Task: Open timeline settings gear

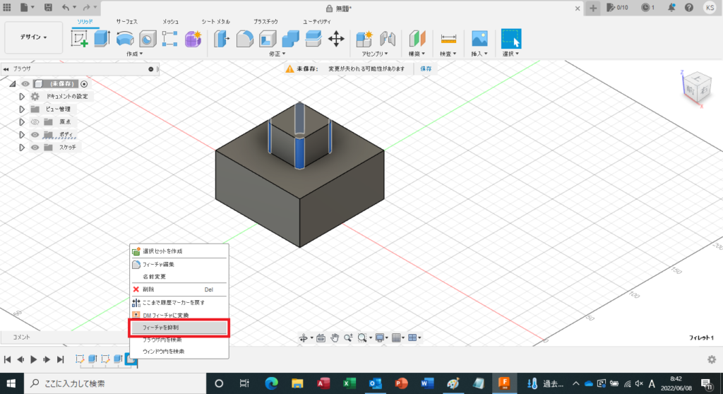Action: pyautogui.click(x=712, y=359)
